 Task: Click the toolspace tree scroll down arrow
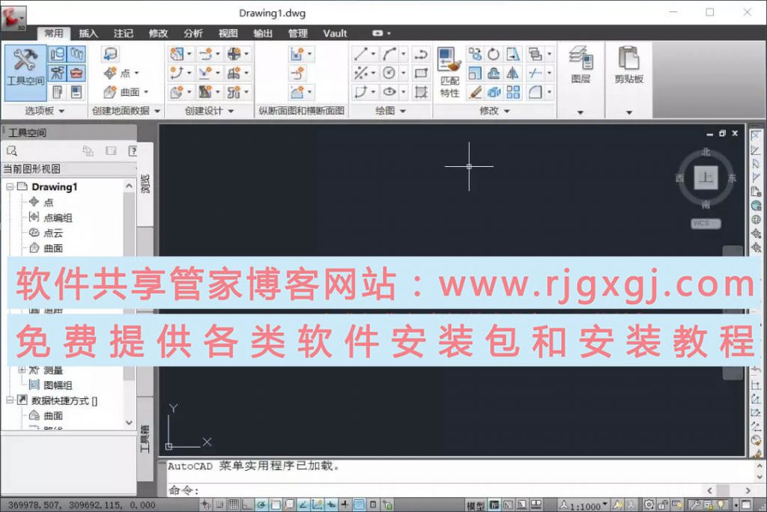pos(129,423)
